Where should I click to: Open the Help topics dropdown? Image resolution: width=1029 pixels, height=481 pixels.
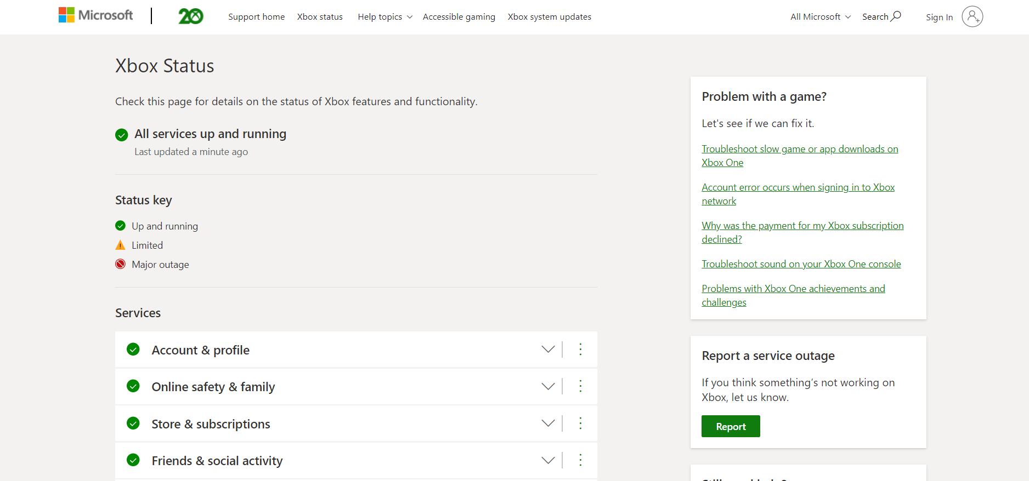(385, 17)
